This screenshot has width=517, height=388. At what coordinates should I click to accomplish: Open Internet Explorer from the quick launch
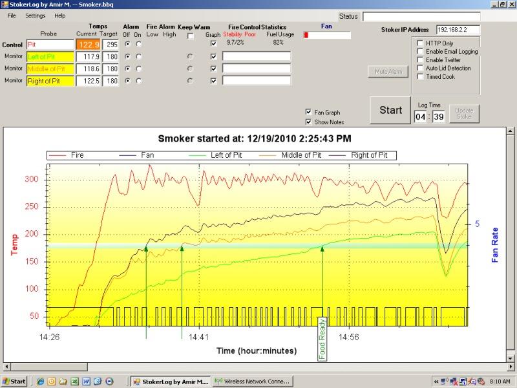tap(40, 382)
